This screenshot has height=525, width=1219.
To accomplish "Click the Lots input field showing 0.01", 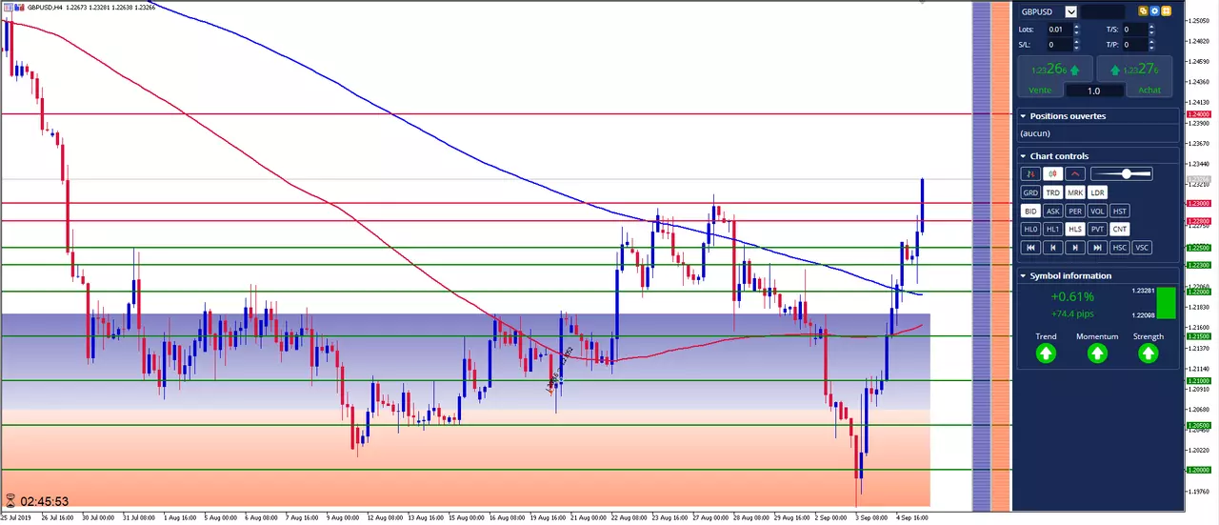I will click(1059, 30).
